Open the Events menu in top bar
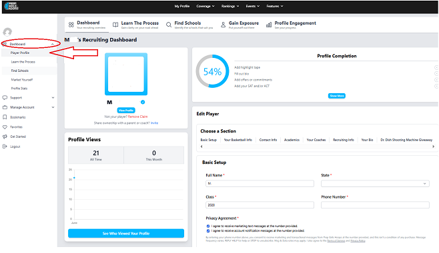This screenshot has height=253, width=439. click(253, 6)
